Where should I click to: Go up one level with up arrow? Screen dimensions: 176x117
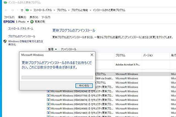(x=22, y=10)
